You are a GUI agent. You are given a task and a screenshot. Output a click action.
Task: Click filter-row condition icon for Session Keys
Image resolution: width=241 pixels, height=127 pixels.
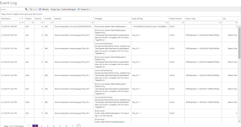pyautogui.click(x=220, y=23)
